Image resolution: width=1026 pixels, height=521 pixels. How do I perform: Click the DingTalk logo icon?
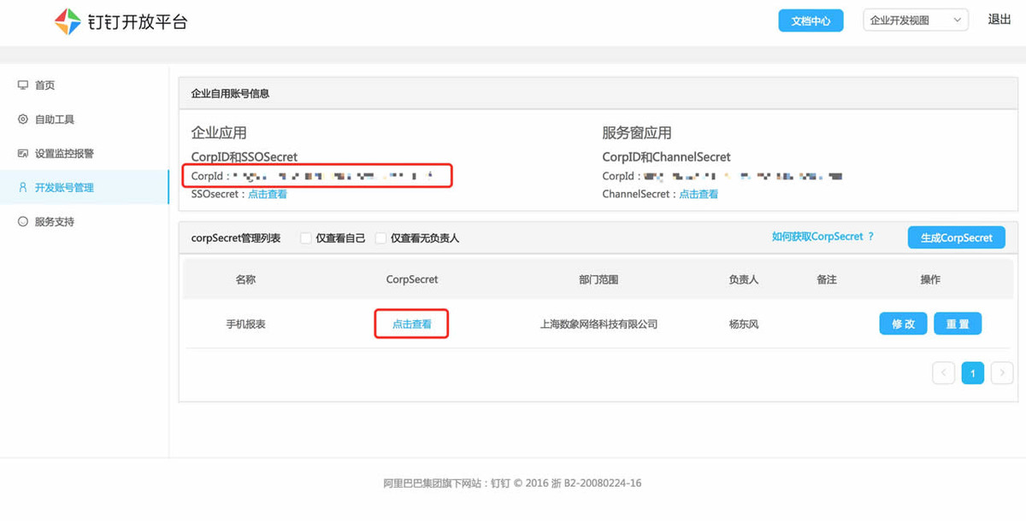(68, 21)
